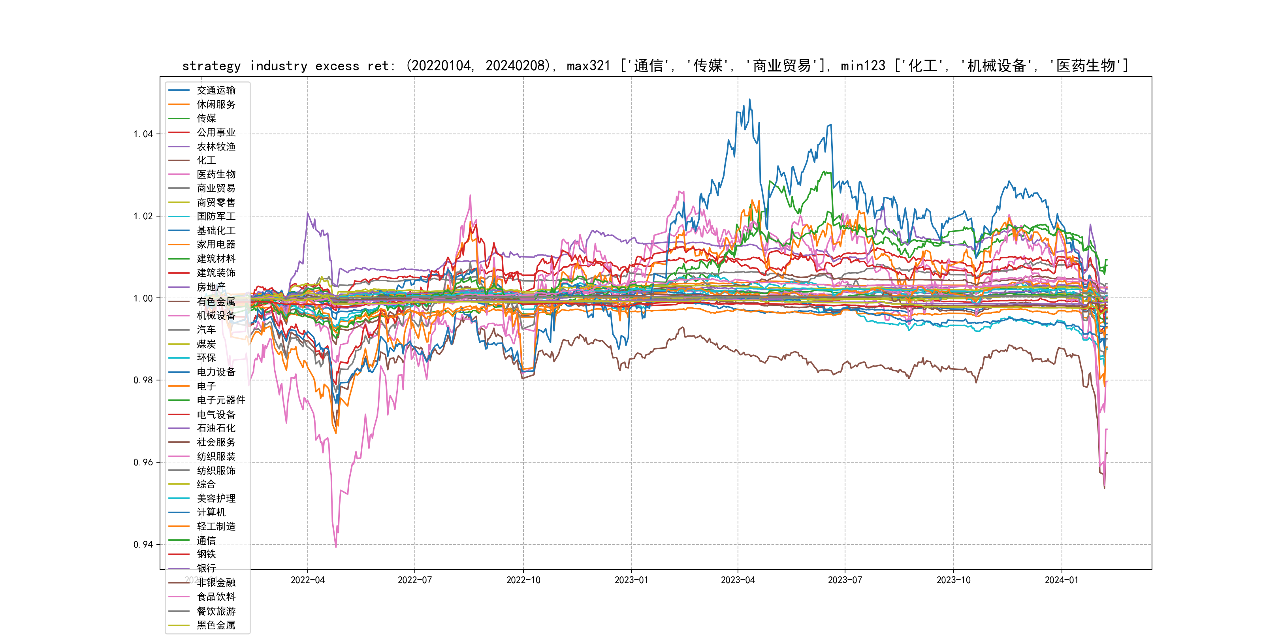Select the 房地产 legend entry
The height and width of the screenshot is (640, 1280).
(211, 287)
